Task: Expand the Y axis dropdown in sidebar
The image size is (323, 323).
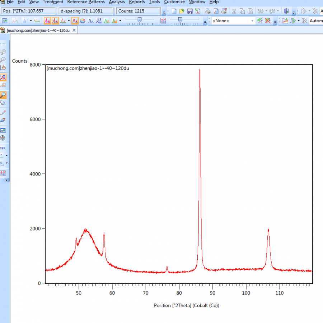Action: pyautogui.click(x=6, y=155)
